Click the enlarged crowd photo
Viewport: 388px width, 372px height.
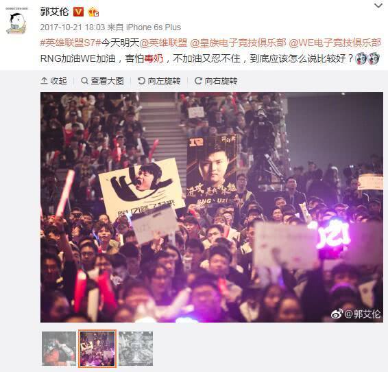[x=212, y=207]
